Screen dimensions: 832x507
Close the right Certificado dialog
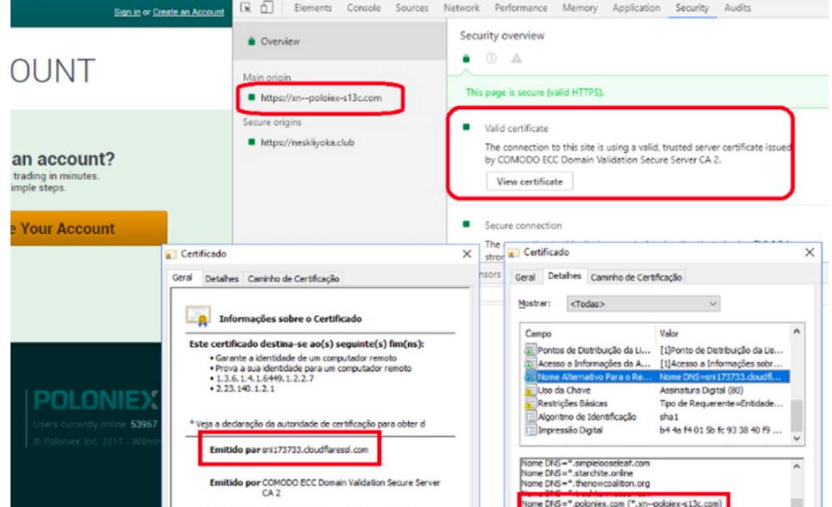[x=809, y=252]
